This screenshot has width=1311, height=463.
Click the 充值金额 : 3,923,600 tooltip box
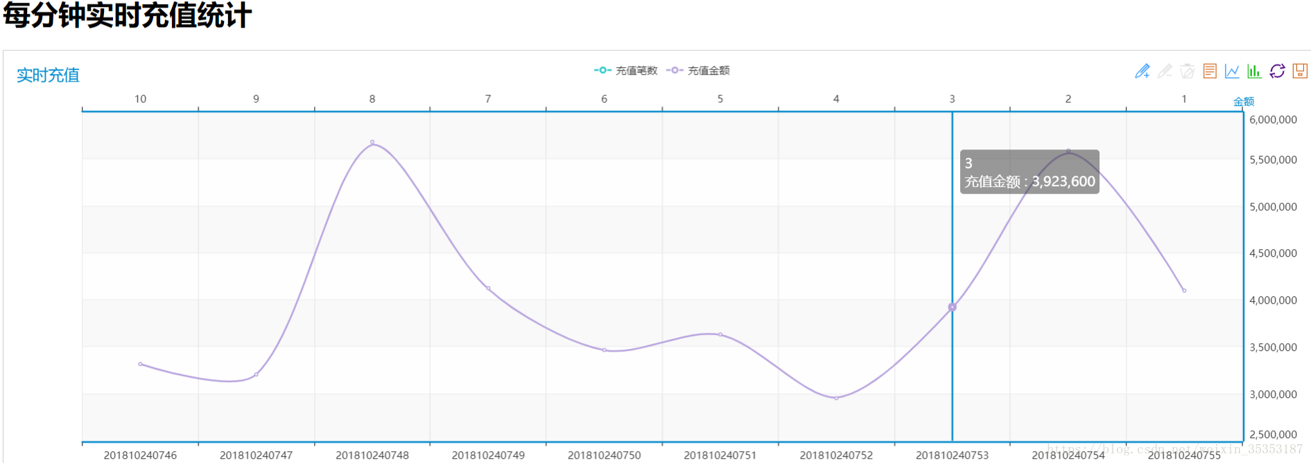[x=1030, y=172]
